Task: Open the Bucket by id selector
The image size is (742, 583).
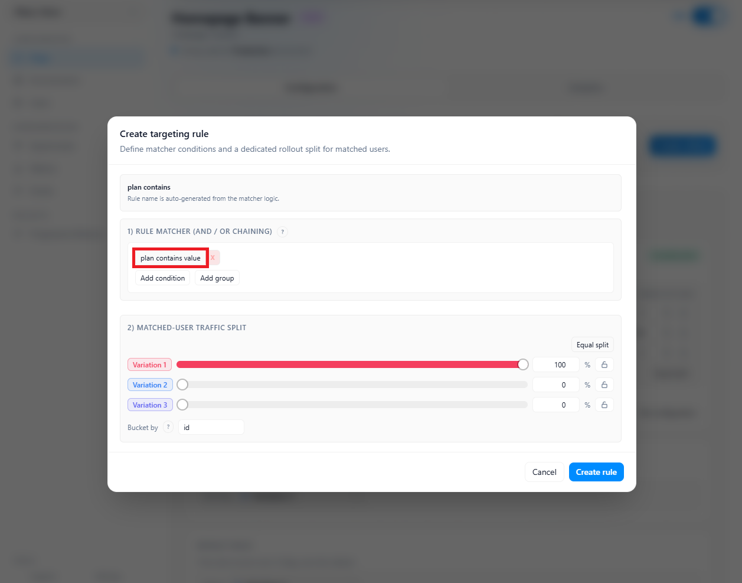Action: (x=211, y=426)
